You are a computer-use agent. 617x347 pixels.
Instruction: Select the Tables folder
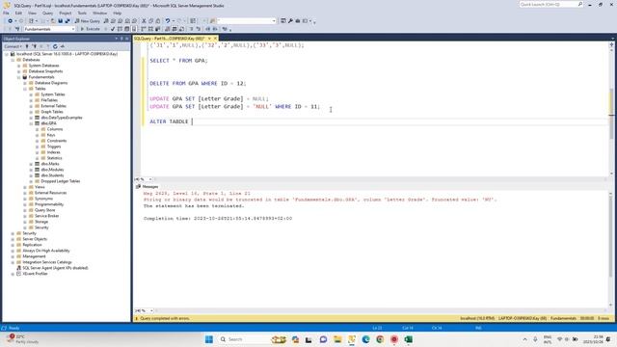(x=40, y=89)
